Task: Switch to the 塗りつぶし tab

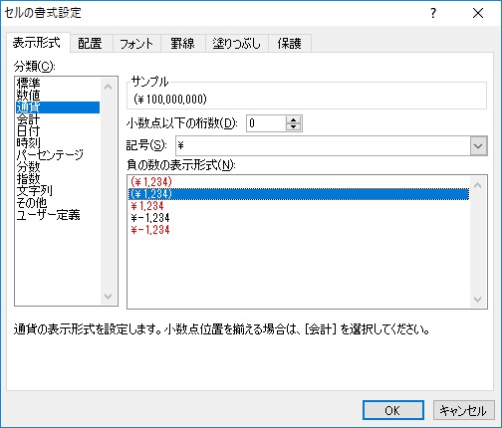Action: 237,44
